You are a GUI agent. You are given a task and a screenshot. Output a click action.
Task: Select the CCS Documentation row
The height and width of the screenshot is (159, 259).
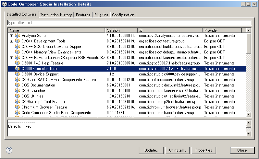point(127,85)
